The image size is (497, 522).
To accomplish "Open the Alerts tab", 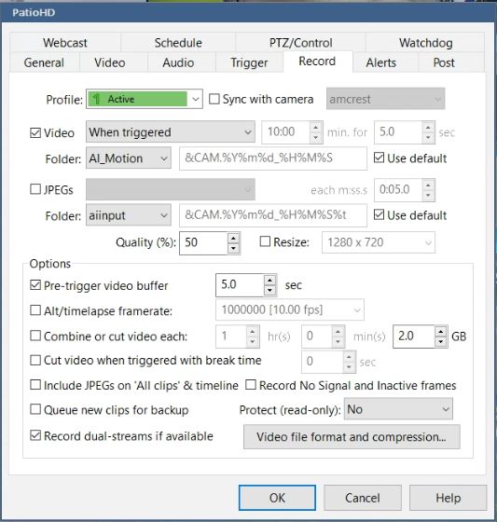I will 381,62.
